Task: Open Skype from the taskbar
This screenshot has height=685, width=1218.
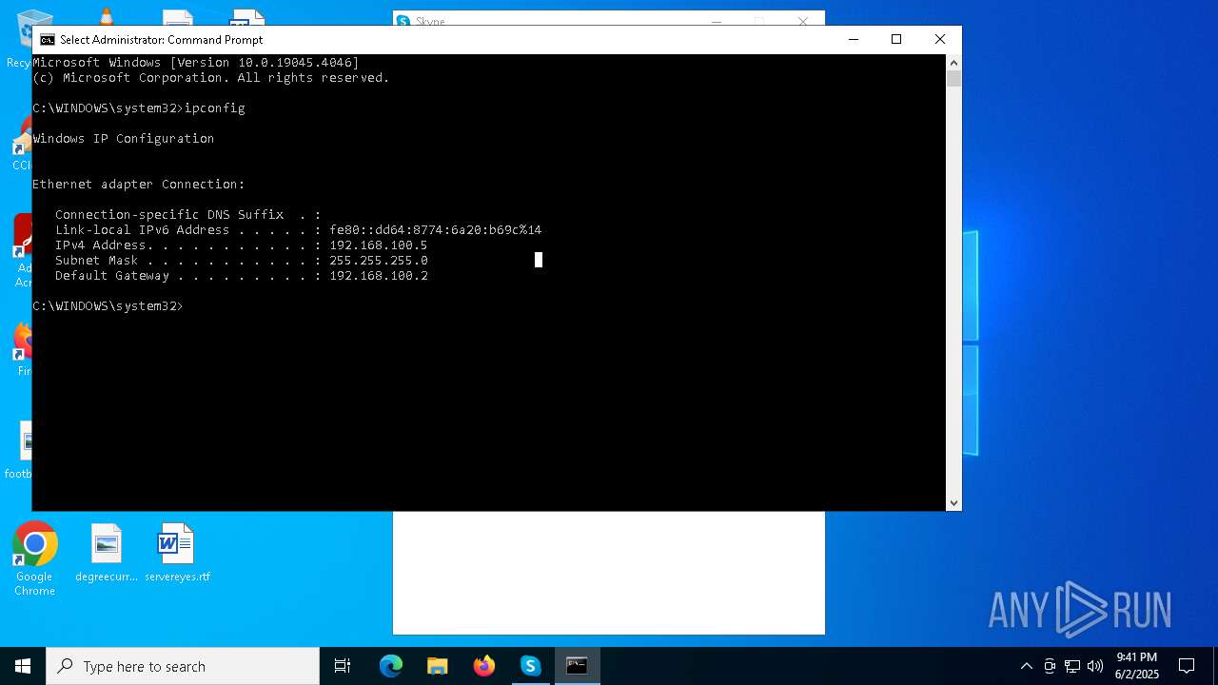Action: pyautogui.click(x=531, y=666)
